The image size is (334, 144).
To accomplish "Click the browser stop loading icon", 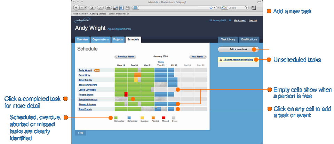I will click(100, 7).
